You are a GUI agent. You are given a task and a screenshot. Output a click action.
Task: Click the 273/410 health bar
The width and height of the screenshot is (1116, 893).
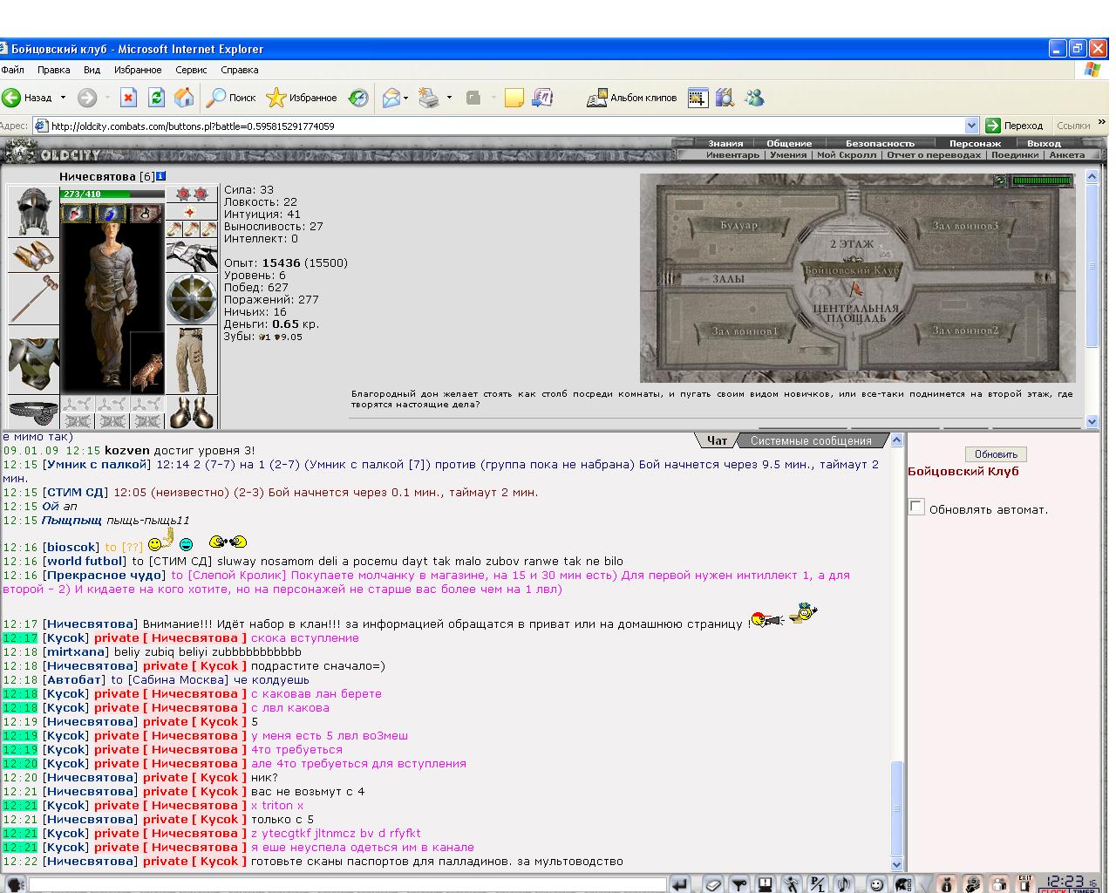coord(112,194)
